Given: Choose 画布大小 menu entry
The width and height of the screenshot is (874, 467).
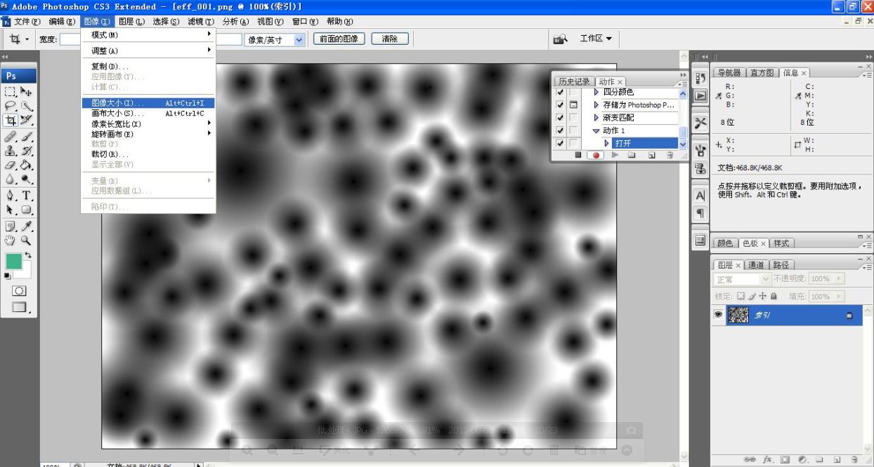Looking at the screenshot, I should pos(148,113).
